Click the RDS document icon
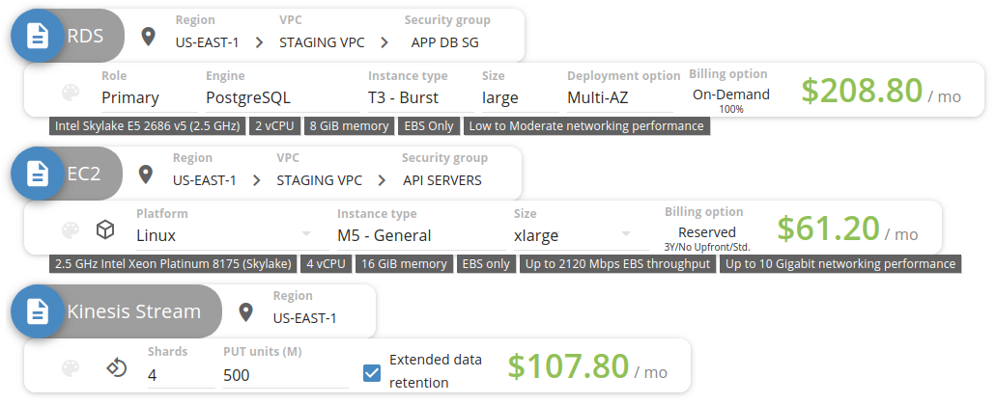Viewport: 996px width, 404px height. [38, 37]
